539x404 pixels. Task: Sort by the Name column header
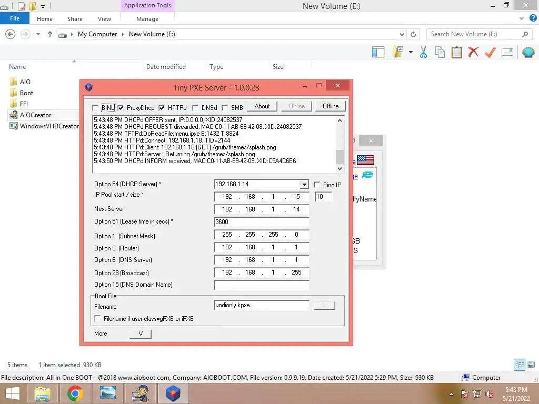(17, 67)
